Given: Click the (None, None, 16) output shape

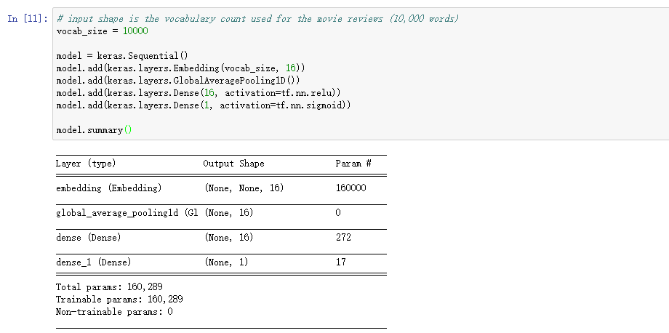Looking at the screenshot, I should coord(244,188).
